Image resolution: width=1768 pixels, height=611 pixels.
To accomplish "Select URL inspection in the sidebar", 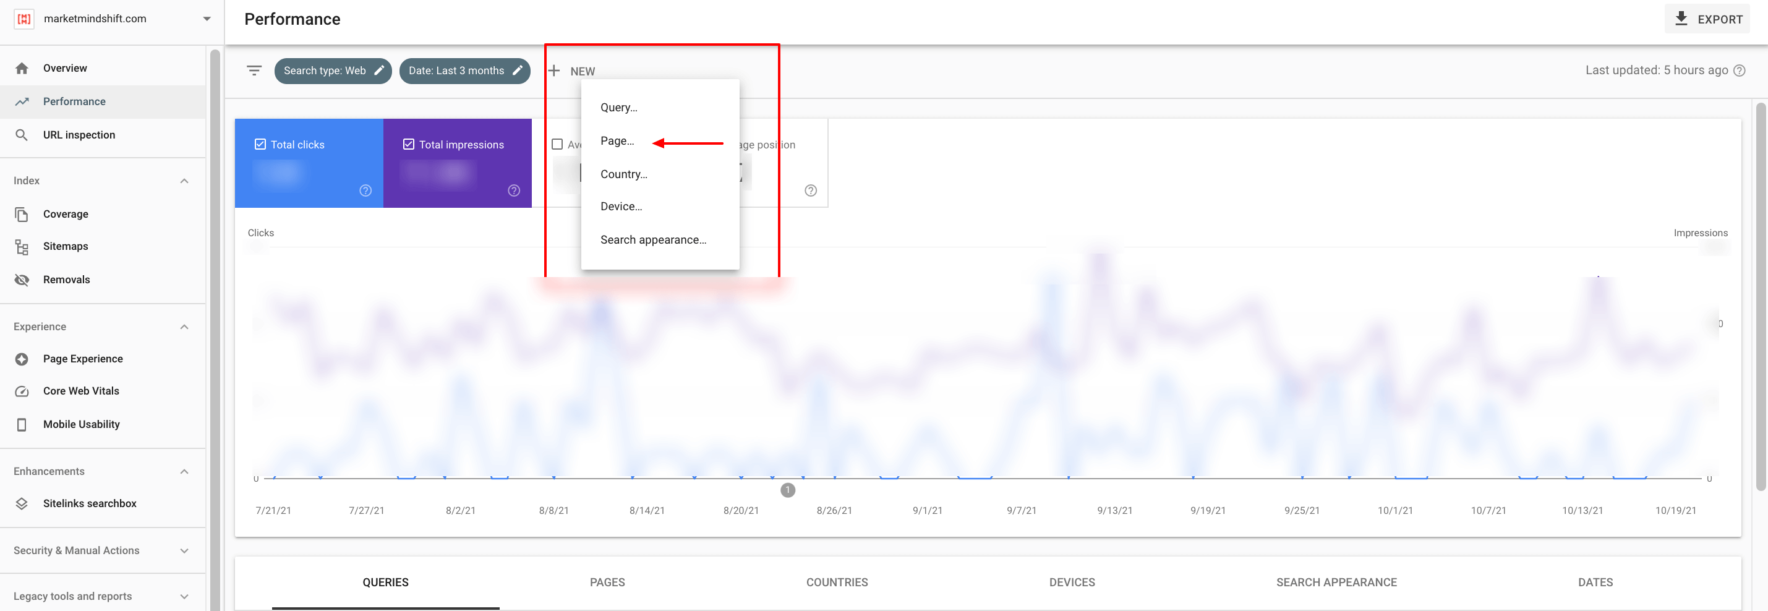I will point(79,135).
